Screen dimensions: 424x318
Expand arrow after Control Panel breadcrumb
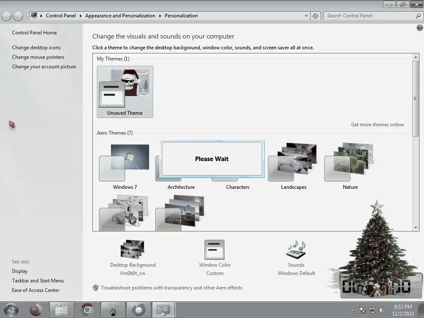coord(81,16)
